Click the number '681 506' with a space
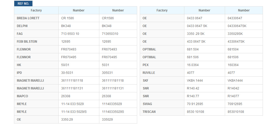The image size is (265, 124). (193, 57)
